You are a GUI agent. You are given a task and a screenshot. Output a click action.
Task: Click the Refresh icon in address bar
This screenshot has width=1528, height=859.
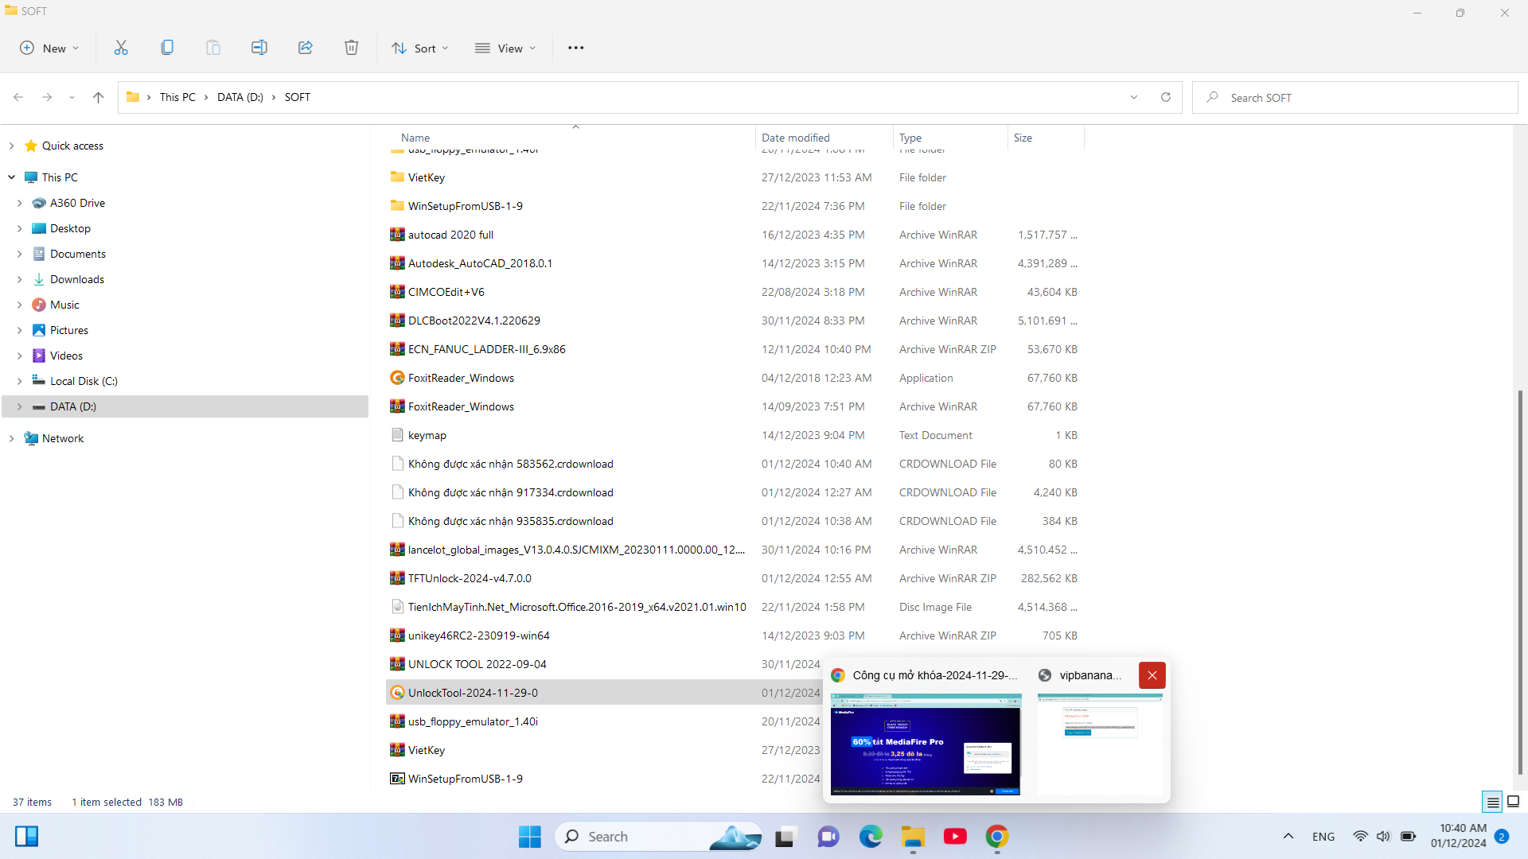pos(1166,97)
